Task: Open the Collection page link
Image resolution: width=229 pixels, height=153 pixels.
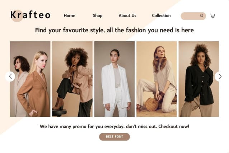Action: 161,15
